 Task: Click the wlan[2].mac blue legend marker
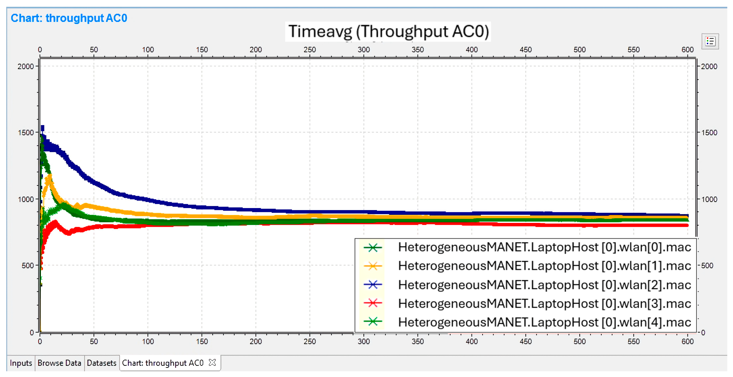[x=372, y=284]
